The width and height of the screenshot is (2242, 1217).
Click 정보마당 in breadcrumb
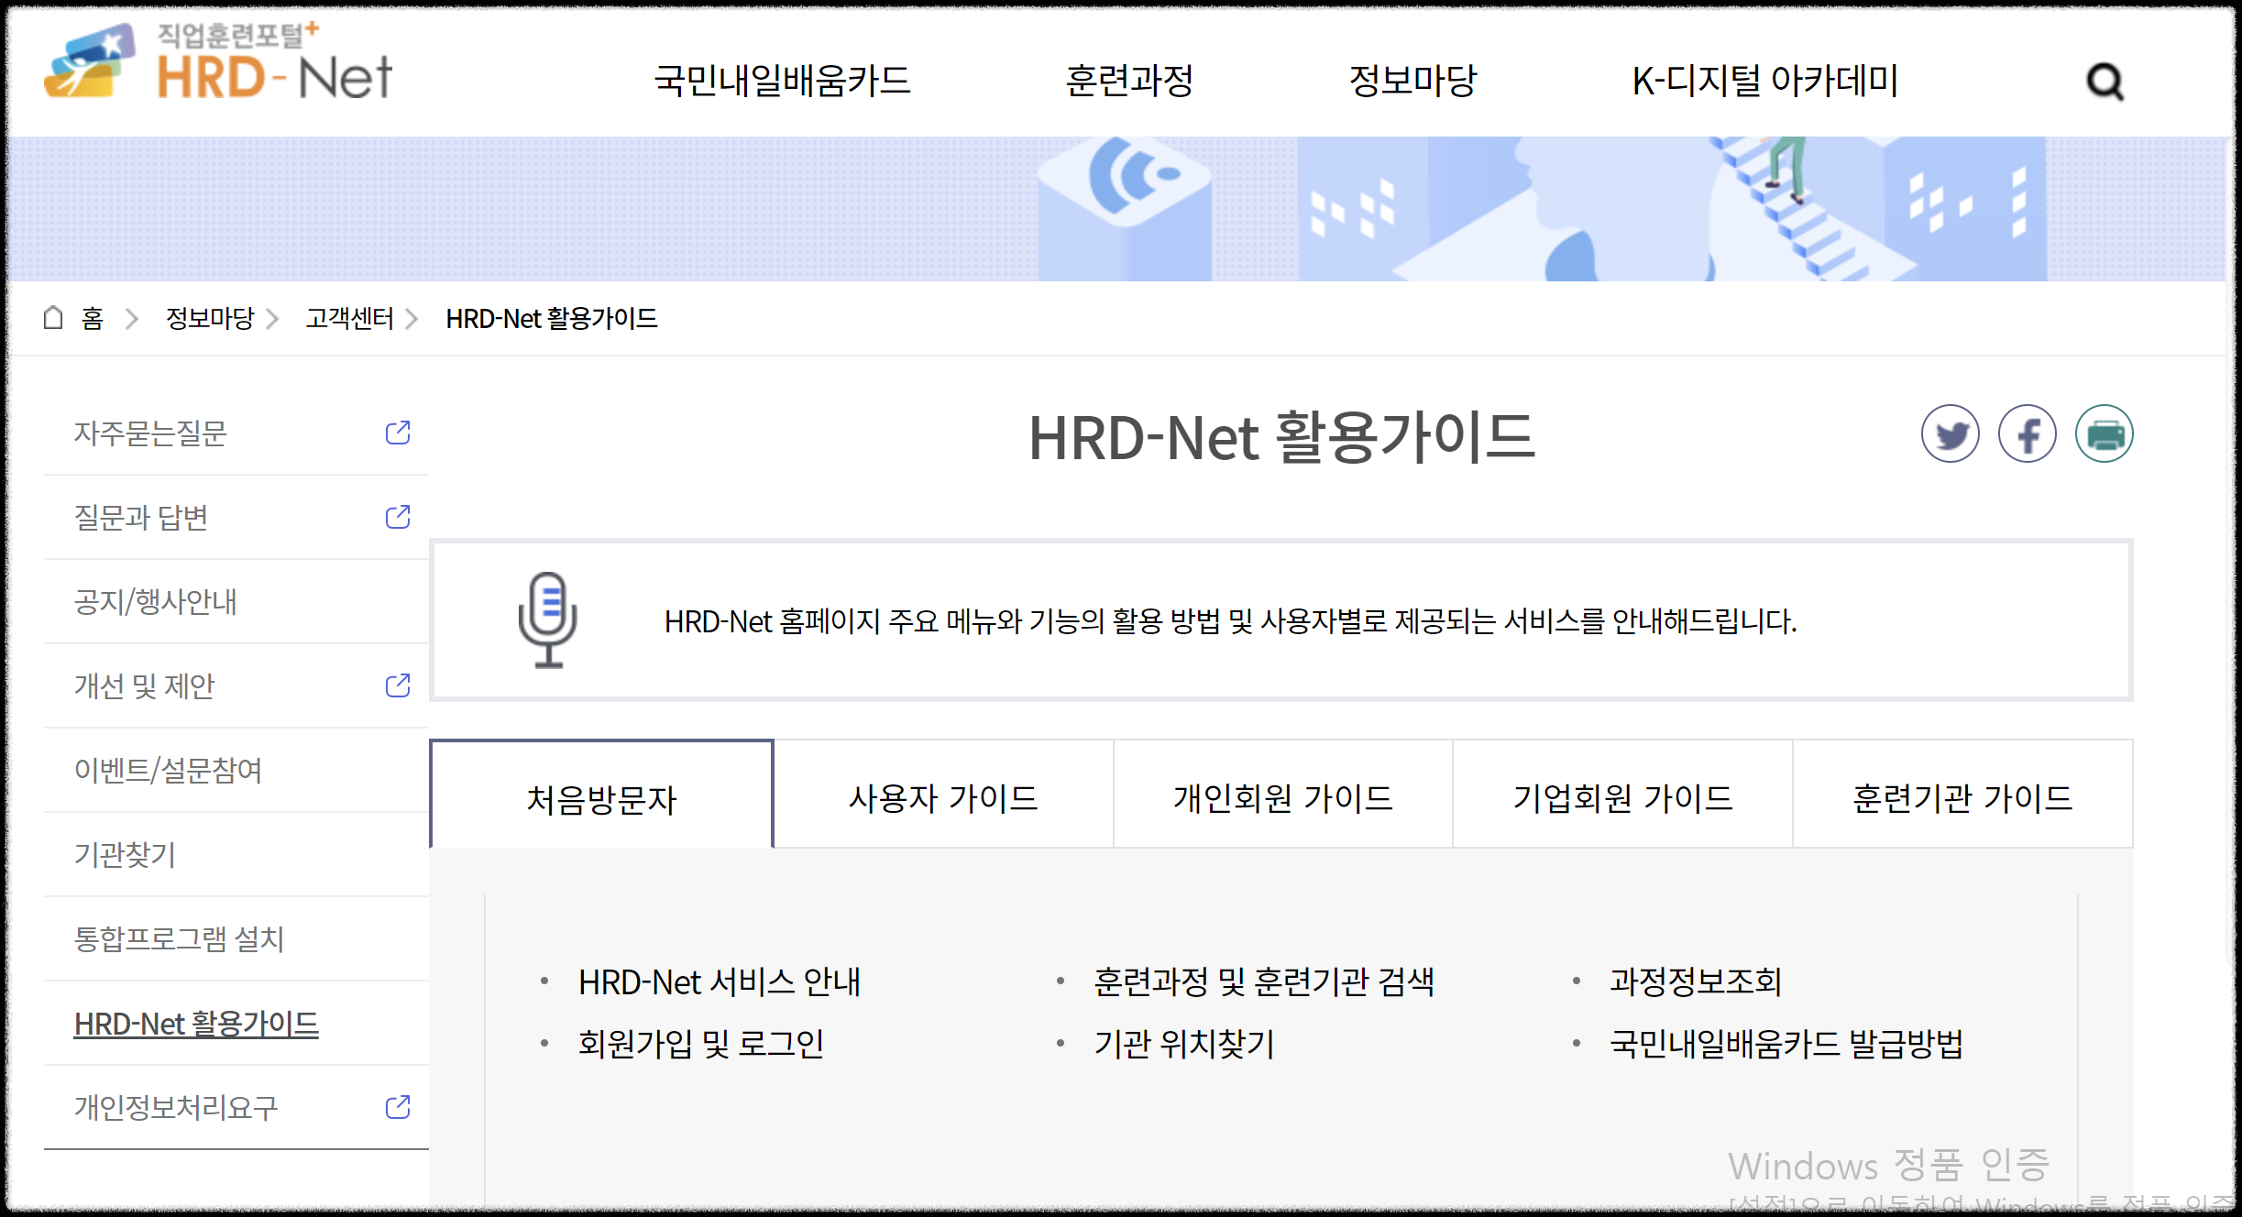coord(210,318)
